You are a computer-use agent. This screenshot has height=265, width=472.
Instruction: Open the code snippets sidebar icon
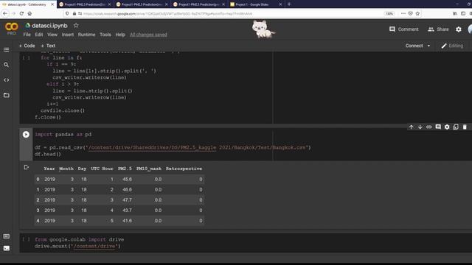[x=7, y=80]
